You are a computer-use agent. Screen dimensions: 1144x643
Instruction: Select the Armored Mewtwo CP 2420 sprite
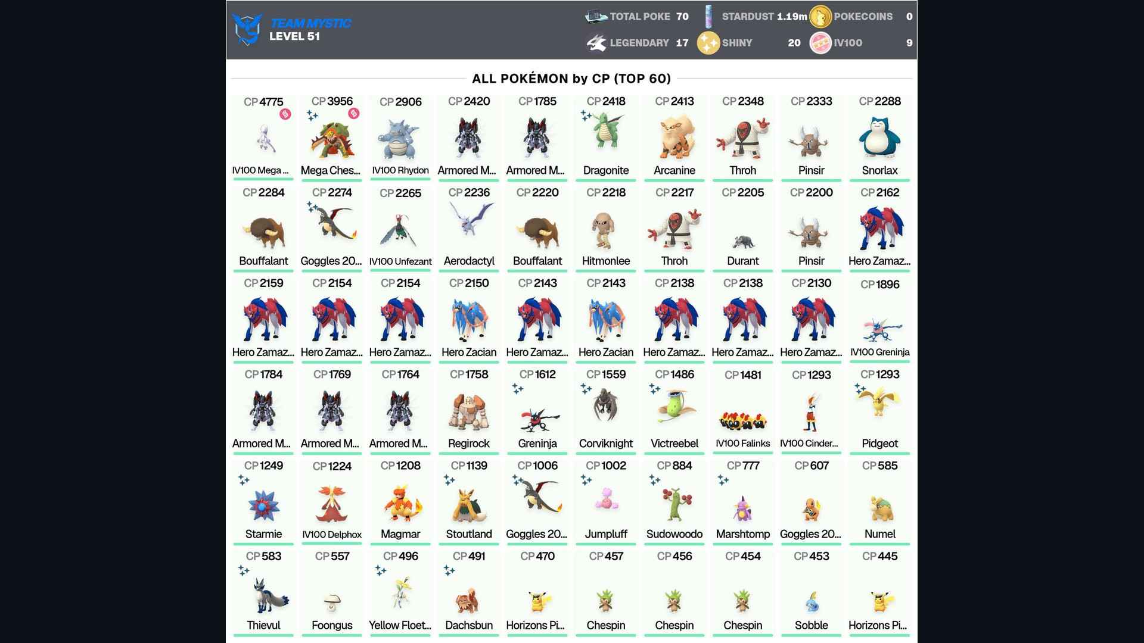coord(469,138)
